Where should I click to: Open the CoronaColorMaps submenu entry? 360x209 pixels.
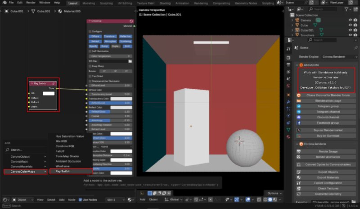click(26, 172)
